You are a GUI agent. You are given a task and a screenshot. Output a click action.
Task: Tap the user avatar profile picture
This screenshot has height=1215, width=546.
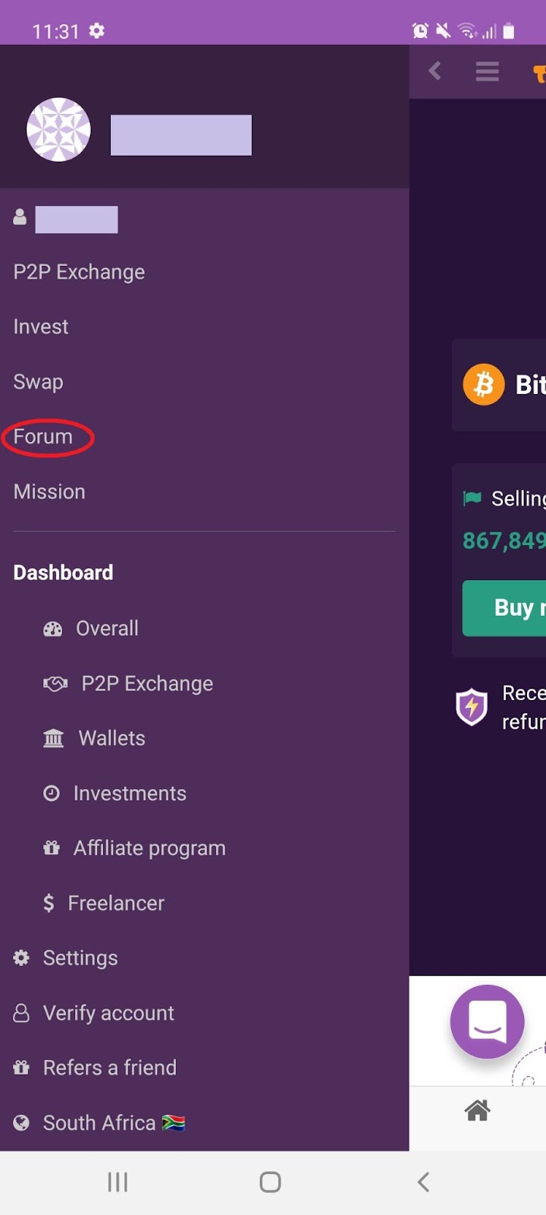[x=58, y=130]
